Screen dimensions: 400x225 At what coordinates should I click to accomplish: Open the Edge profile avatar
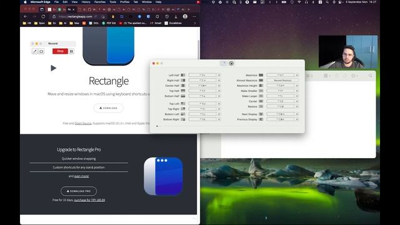click(x=185, y=16)
